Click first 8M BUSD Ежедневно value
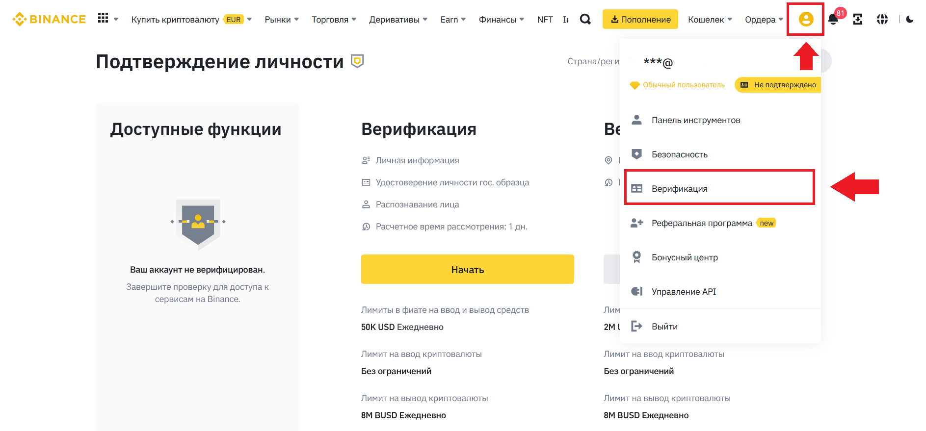 tap(403, 415)
